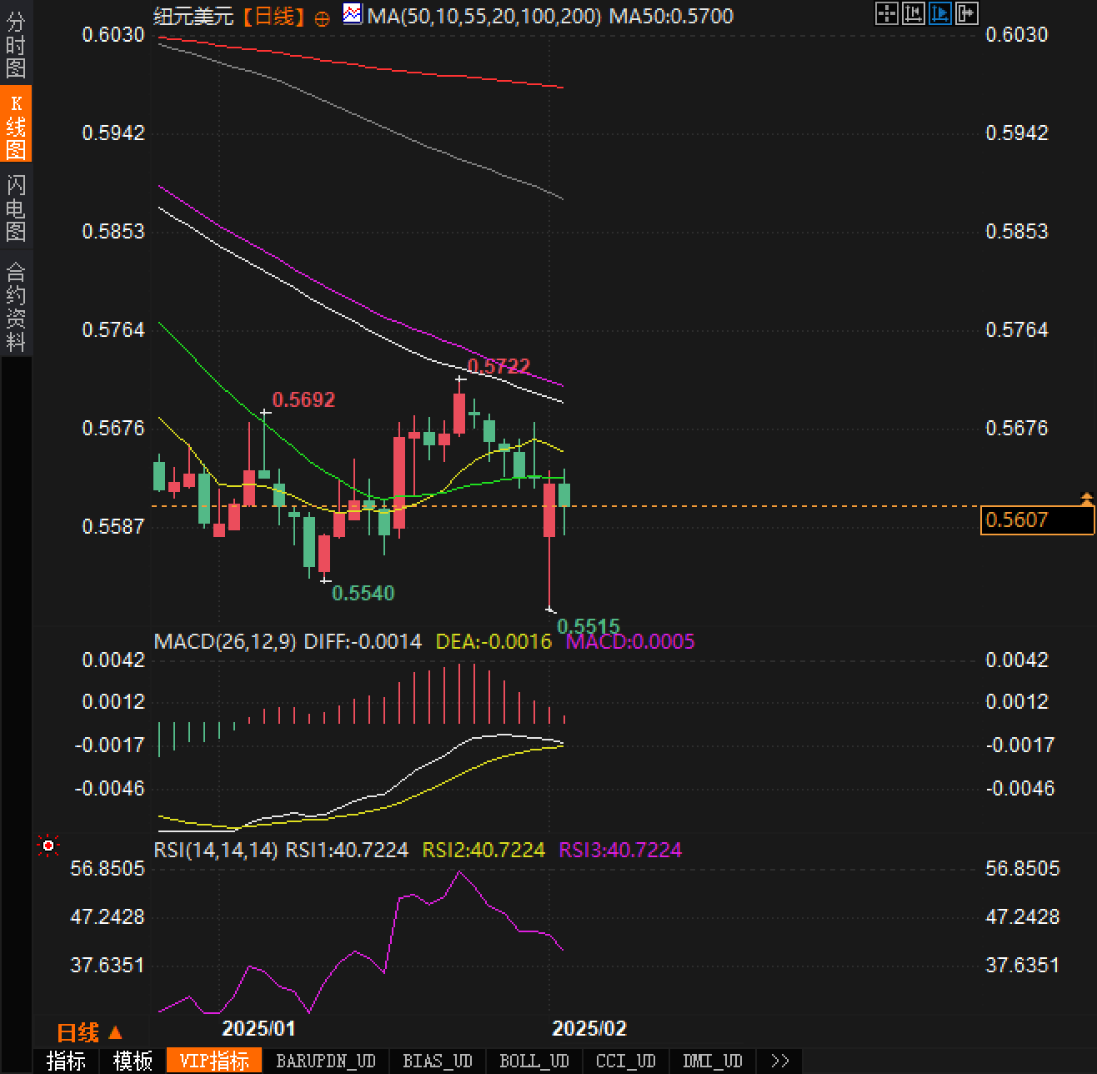Click the MACD(26,12,9) parameter label

pos(225,641)
